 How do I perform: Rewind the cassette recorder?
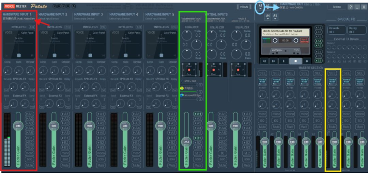click(264, 61)
